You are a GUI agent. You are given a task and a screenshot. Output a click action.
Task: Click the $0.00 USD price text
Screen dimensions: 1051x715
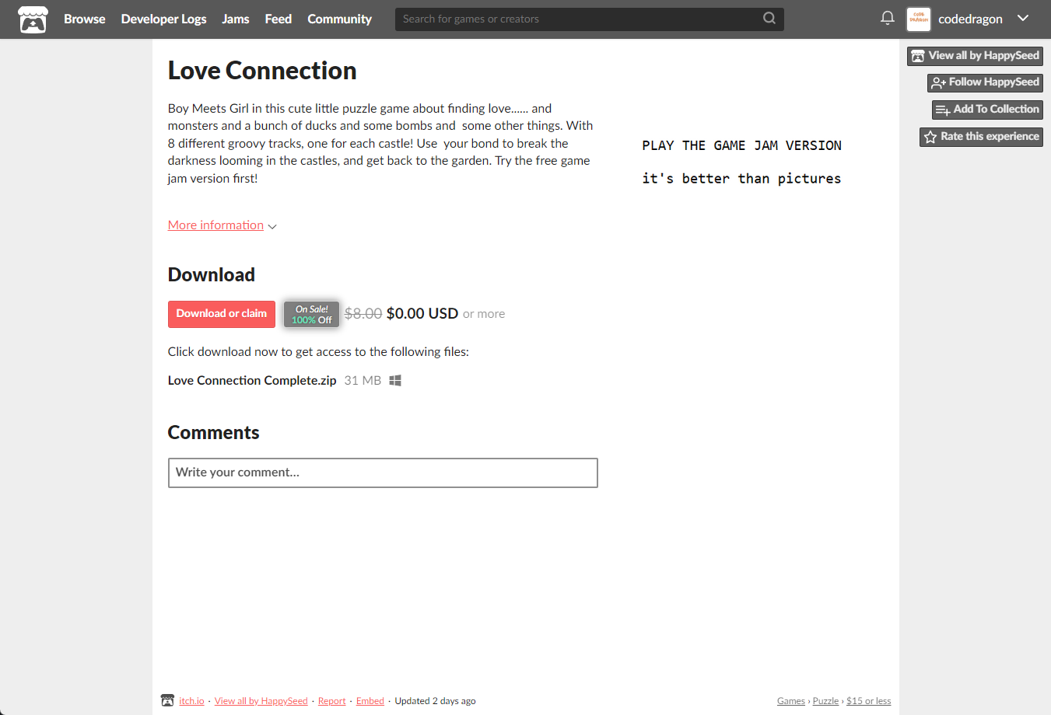point(422,313)
